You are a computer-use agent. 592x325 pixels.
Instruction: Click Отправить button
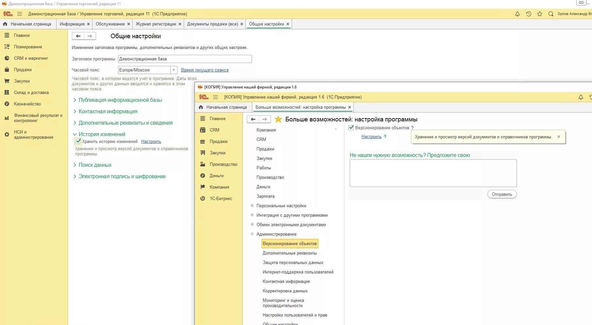coord(502,194)
